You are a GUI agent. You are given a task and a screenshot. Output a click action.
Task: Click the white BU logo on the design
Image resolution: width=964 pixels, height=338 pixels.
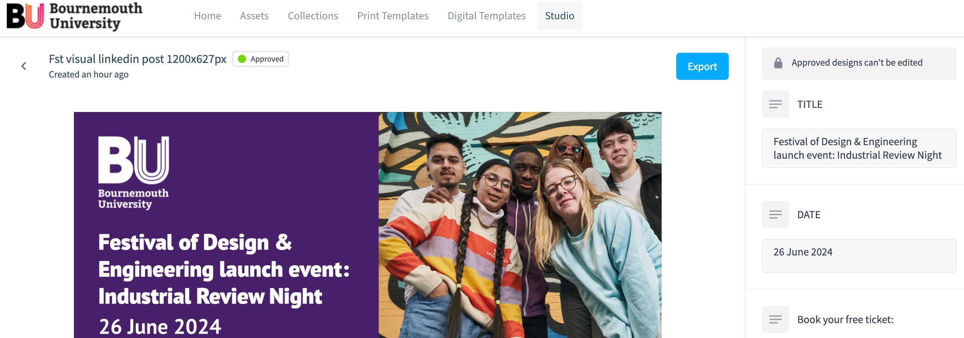point(134,173)
